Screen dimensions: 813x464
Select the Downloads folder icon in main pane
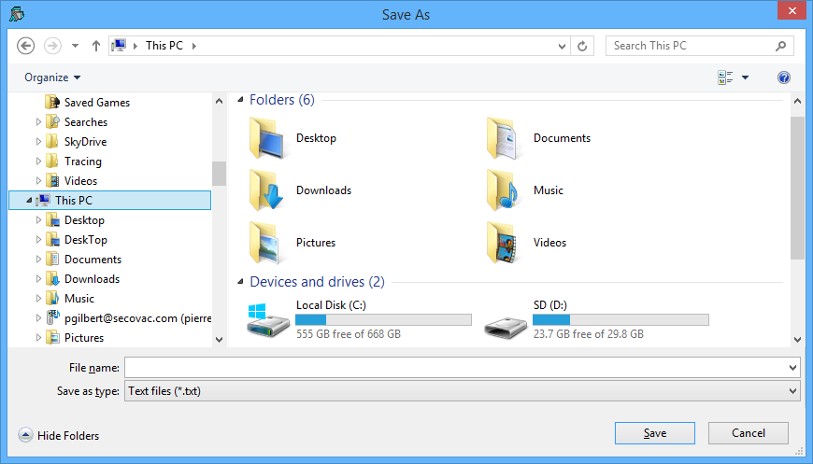pos(266,190)
